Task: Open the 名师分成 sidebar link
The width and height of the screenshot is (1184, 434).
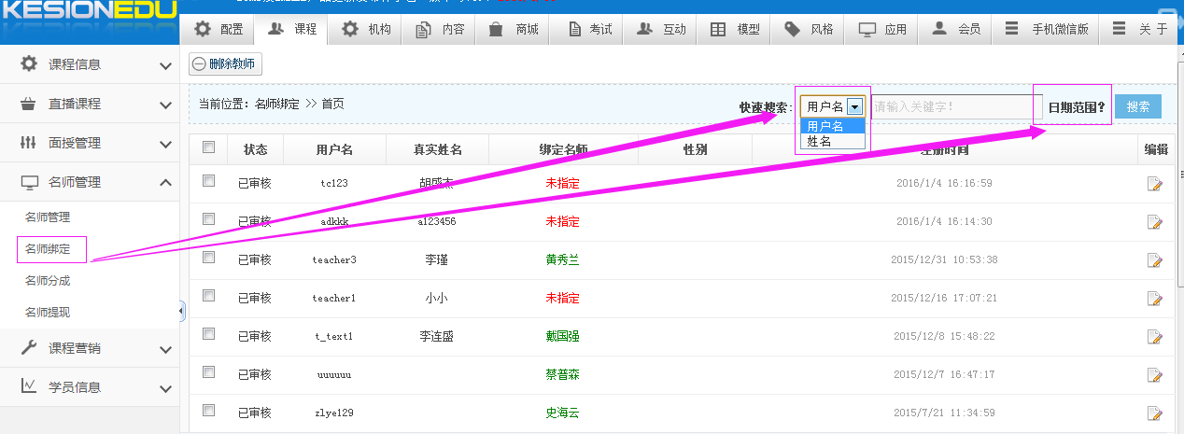Action: tap(48, 281)
